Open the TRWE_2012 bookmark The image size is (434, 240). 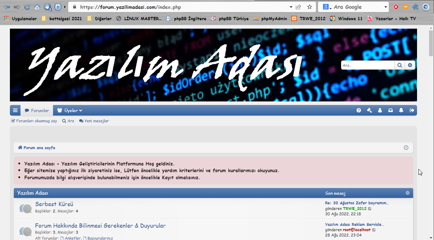click(x=308, y=19)
